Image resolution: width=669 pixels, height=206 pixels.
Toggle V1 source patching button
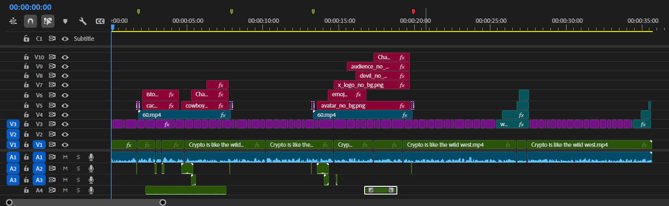click(13, 144)
